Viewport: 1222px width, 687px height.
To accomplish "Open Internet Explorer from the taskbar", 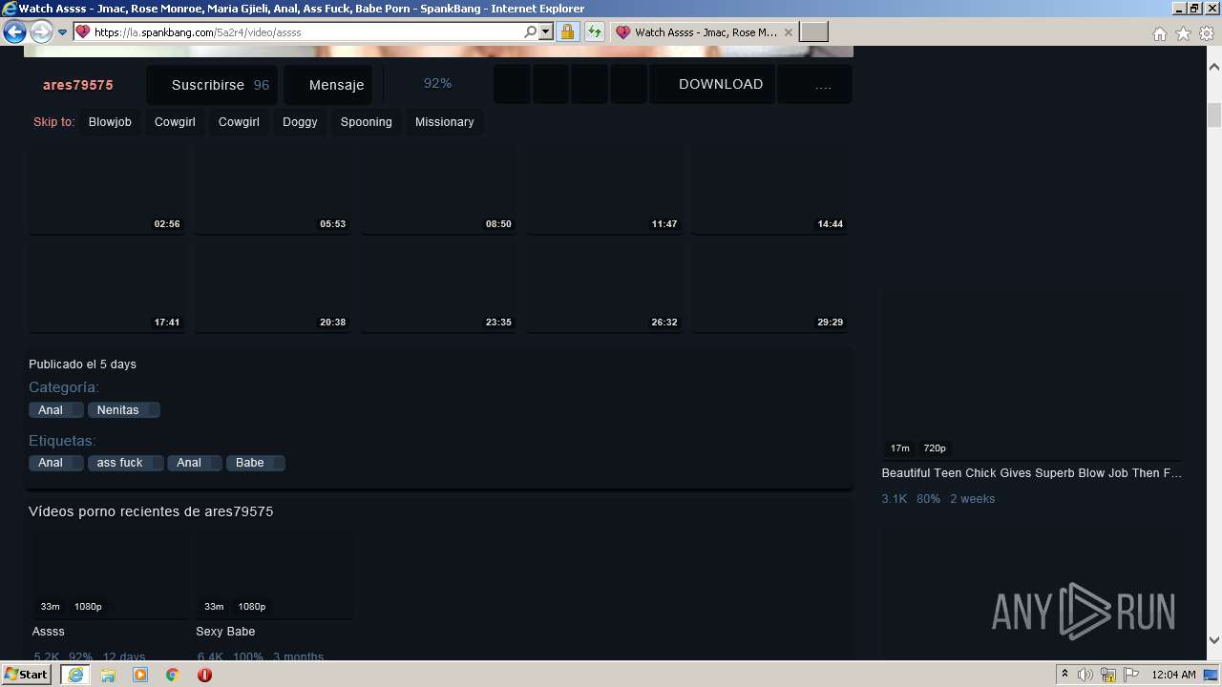I will 75,675.
